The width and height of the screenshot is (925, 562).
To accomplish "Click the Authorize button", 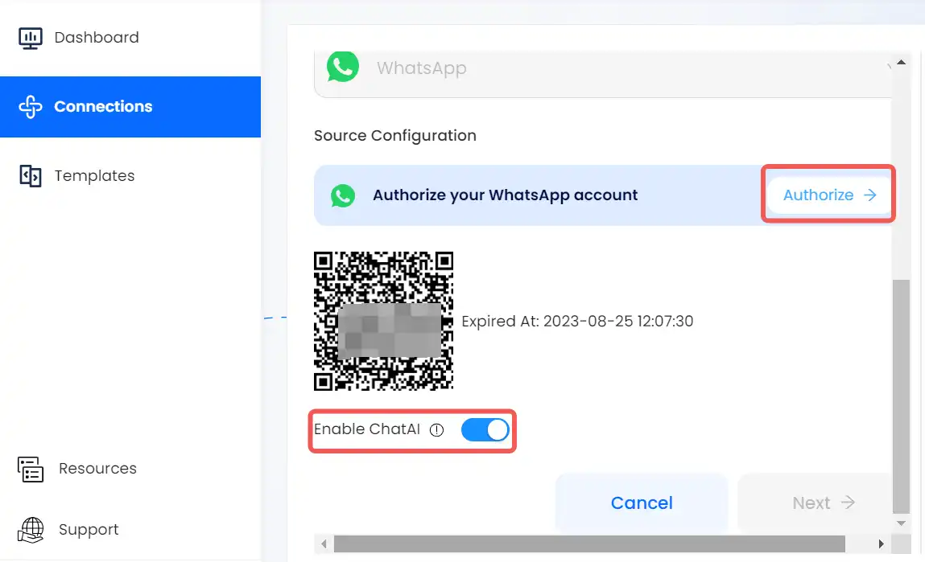I will pos(829,195).
